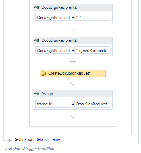The height and width of the screenshot is (153, 141).
Task: Edit the left field beside "signer2Complete"
Action: 53,50
